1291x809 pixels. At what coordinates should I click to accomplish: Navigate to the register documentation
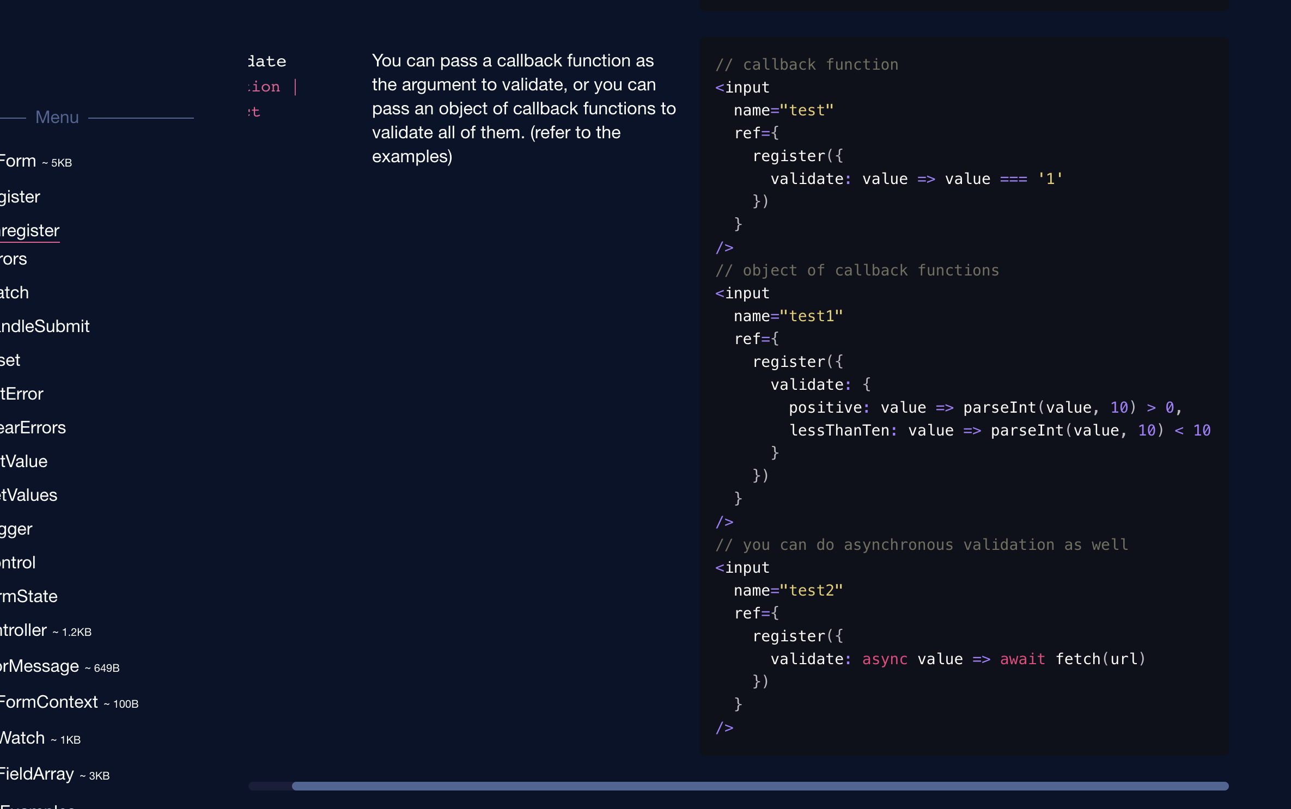coord(19,197)
